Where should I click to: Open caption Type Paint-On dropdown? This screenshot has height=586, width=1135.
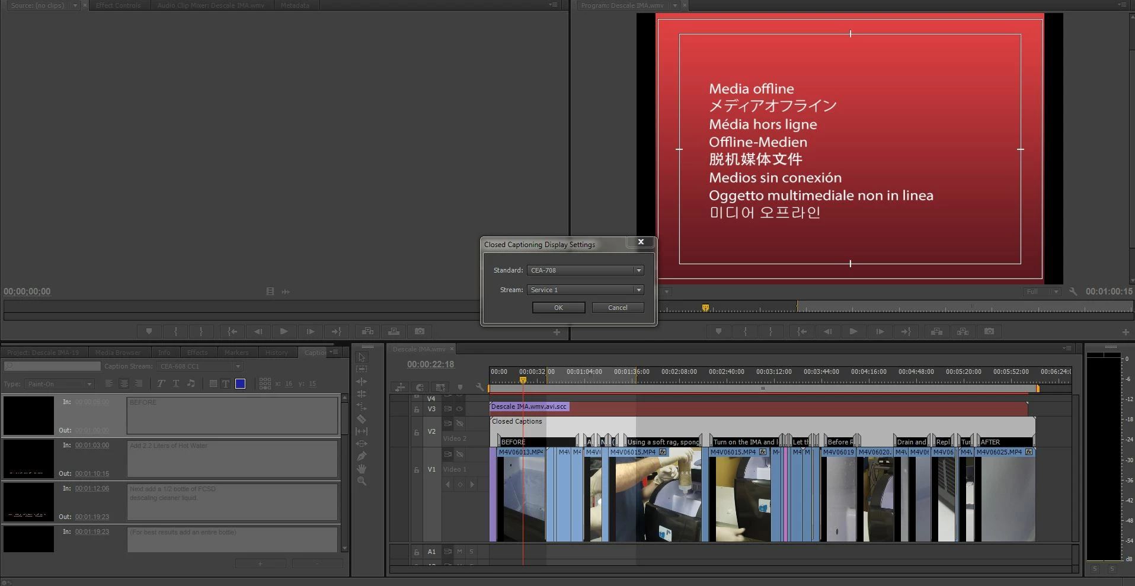(59, 384)
